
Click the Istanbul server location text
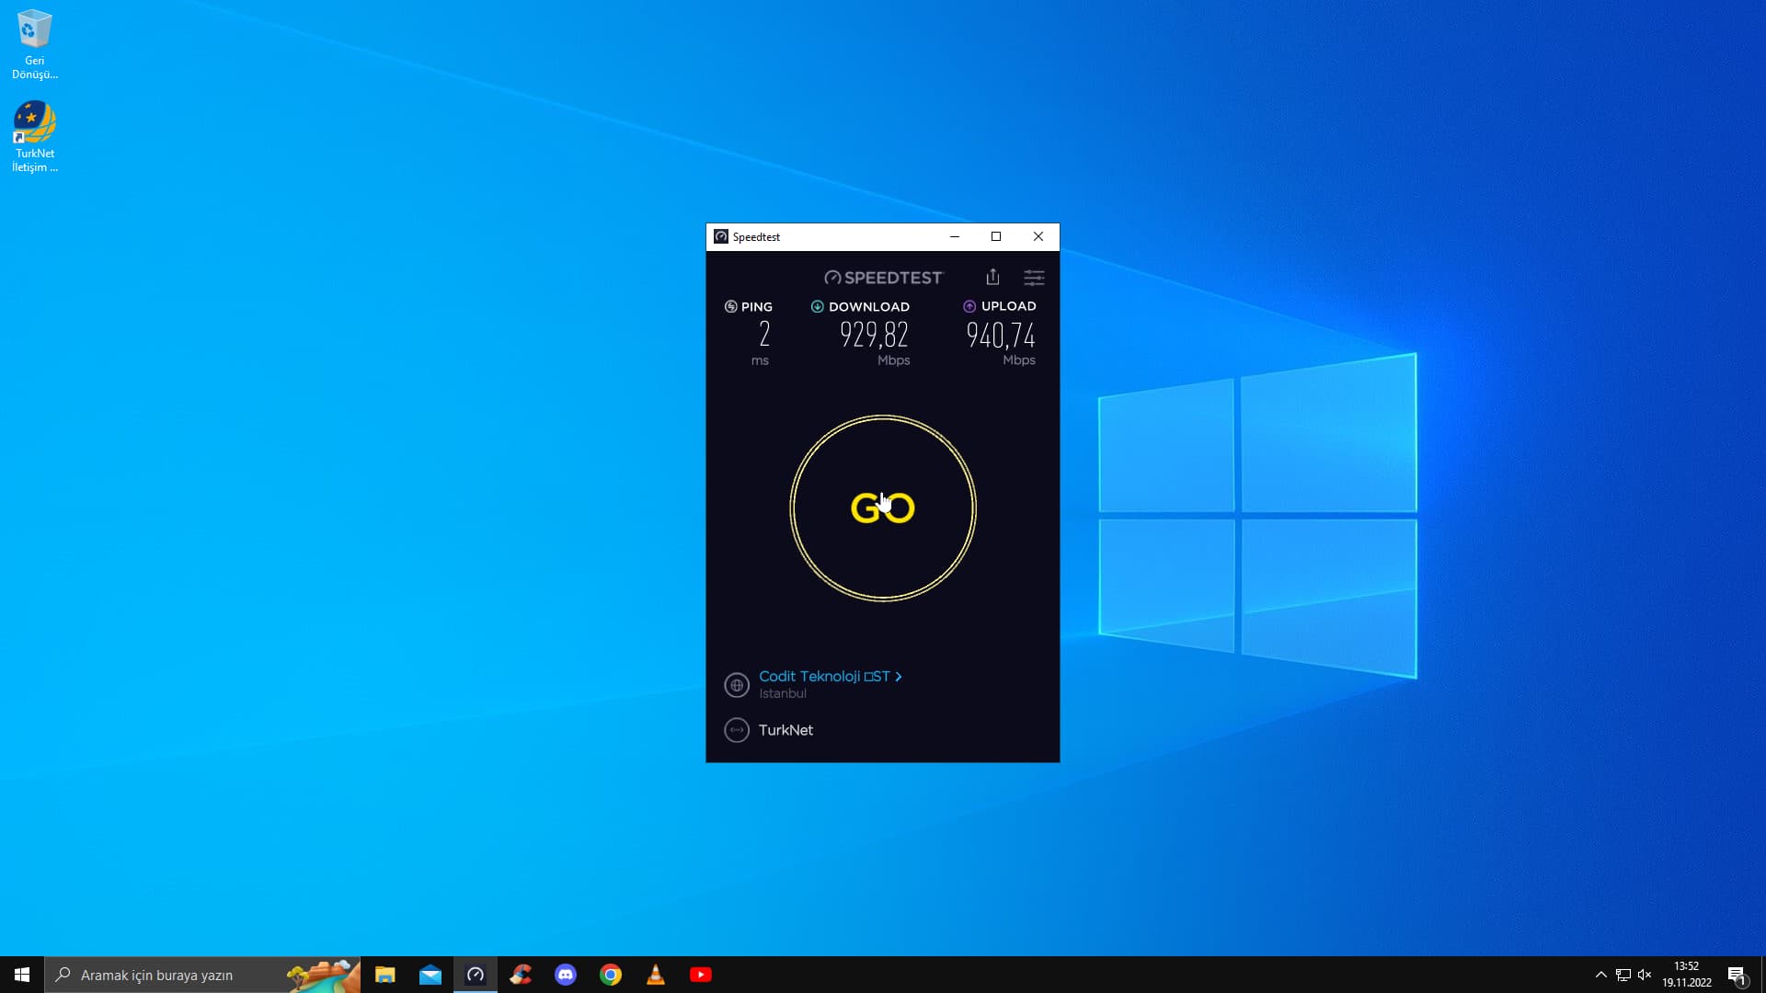click(x=783, y=694)
